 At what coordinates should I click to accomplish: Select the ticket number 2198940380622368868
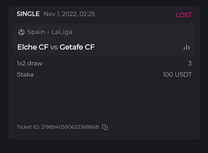point(70,127)
